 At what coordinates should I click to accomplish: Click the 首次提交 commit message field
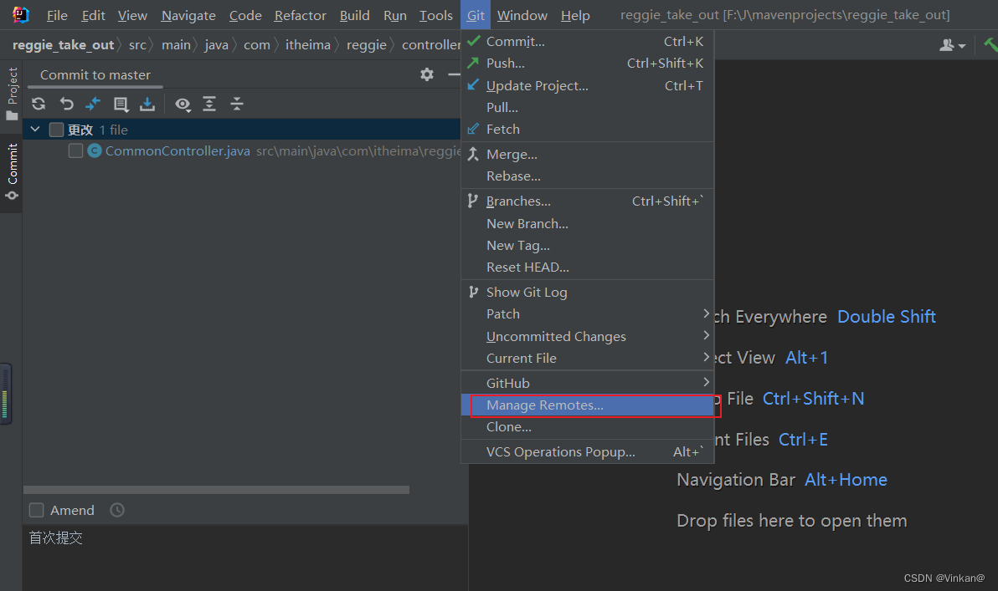(x=55, y=538)
